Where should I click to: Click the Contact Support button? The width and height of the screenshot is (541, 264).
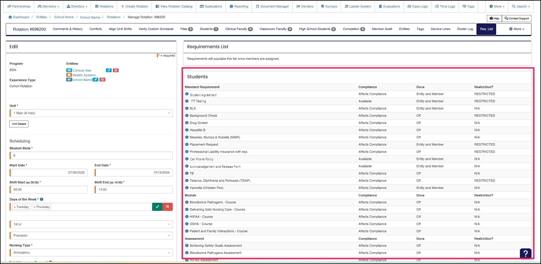click(x=517, y=18)
